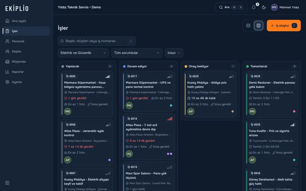Click İŞ-0040 job number badge

pos(255,173)
